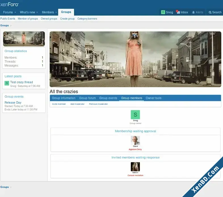Go to Public Events
The image size is (223, 197).
[8, 19]
